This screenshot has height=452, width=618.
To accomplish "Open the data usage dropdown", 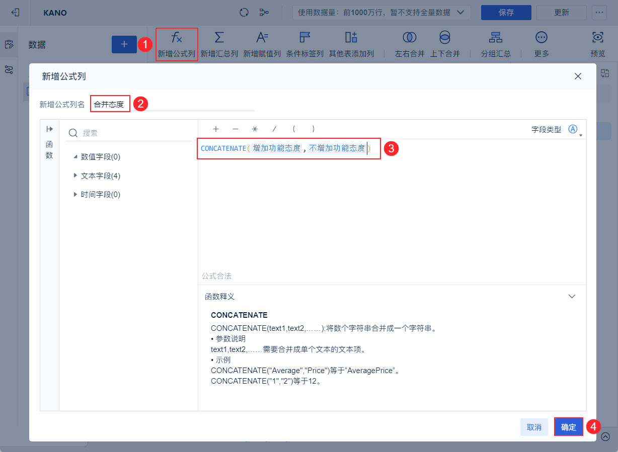I will 381,13.
